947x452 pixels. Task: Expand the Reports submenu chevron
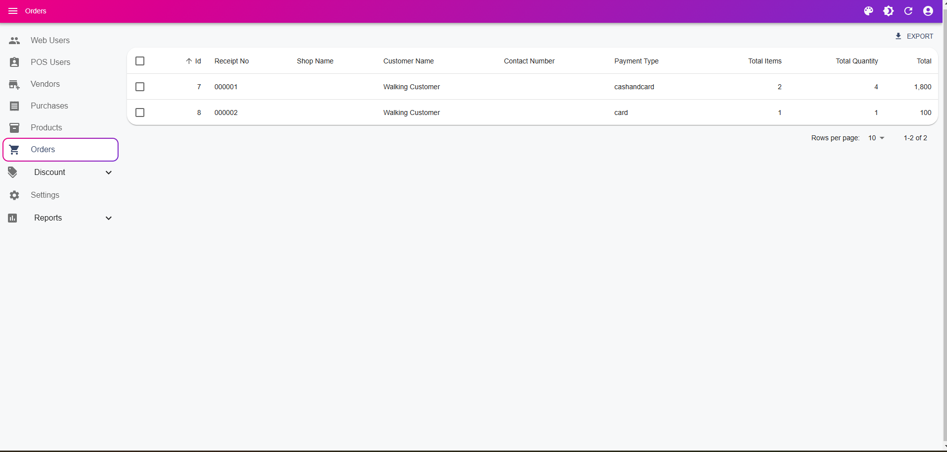click(x=109, y=218)
